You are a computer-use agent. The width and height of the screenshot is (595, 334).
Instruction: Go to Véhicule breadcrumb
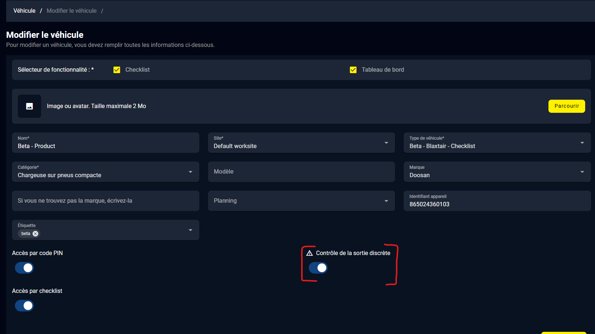click(x=24, y=11)
